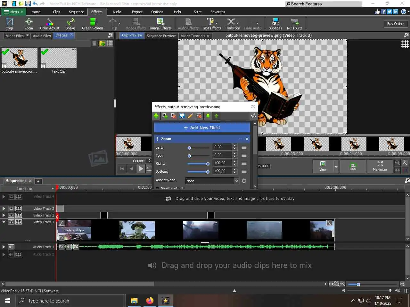Open the Zoom effect in toolbar

[29, 24]
